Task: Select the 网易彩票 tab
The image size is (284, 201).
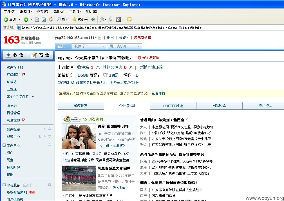Action: pyautogui.click(x=219, y=106)
